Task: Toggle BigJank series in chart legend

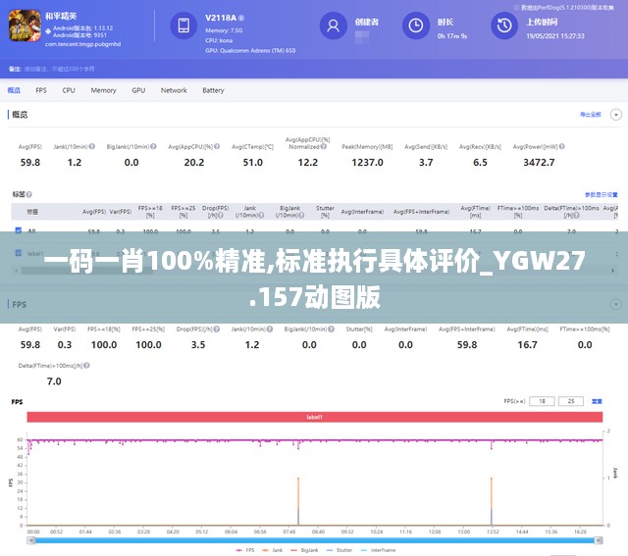Action: coord(309,550)
